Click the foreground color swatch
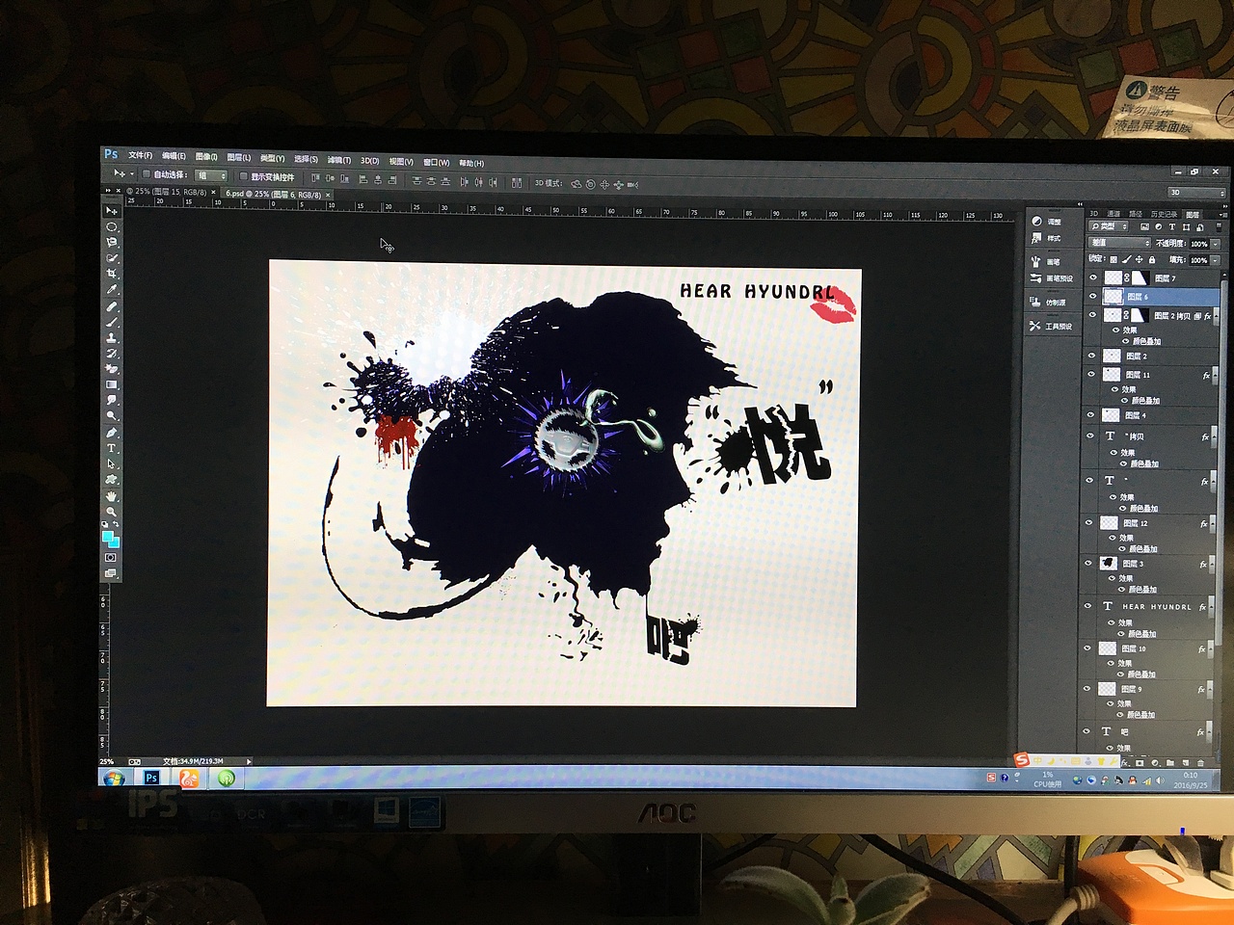1234x925 pixels. 108,535
